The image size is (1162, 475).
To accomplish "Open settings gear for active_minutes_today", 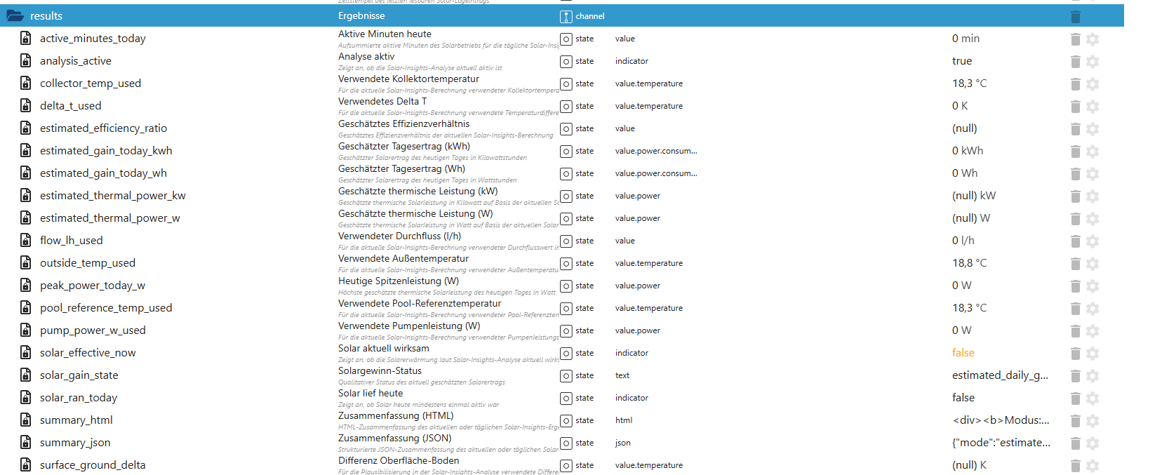I will tap(1093, 39).
